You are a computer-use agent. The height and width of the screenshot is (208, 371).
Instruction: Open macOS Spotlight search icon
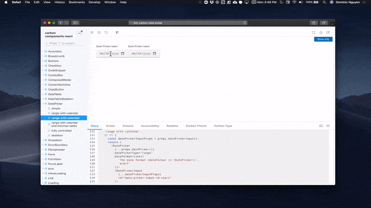pos(324,2)
